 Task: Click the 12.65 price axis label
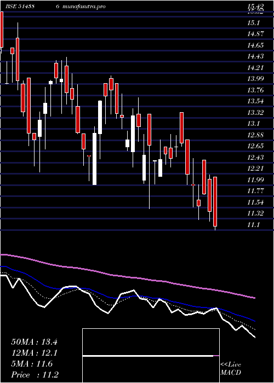(256, 146)
